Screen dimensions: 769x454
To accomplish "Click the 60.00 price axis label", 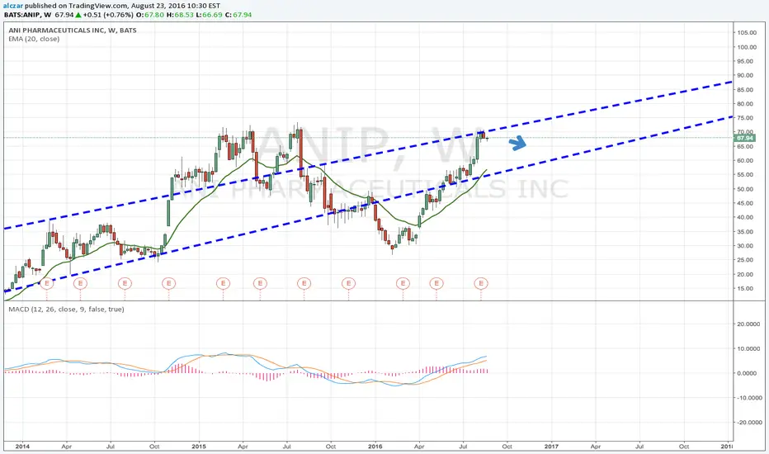I will click(747, 160).
